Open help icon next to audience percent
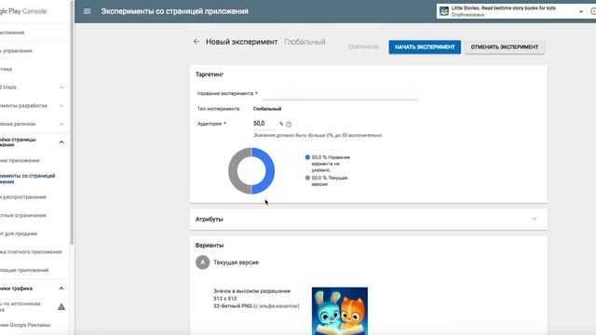Image resolution: width=596 pixels, height=335 pixels. point(289,124)
